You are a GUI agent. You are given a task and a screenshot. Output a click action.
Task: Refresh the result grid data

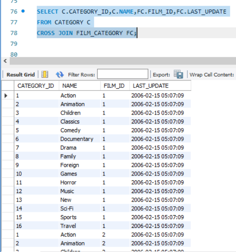click(60, 74)
